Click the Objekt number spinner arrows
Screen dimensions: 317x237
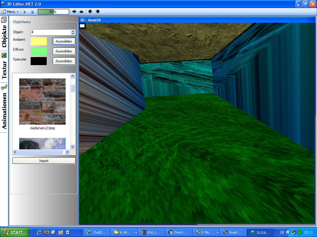pyautogui.click(x=73, y=32)
